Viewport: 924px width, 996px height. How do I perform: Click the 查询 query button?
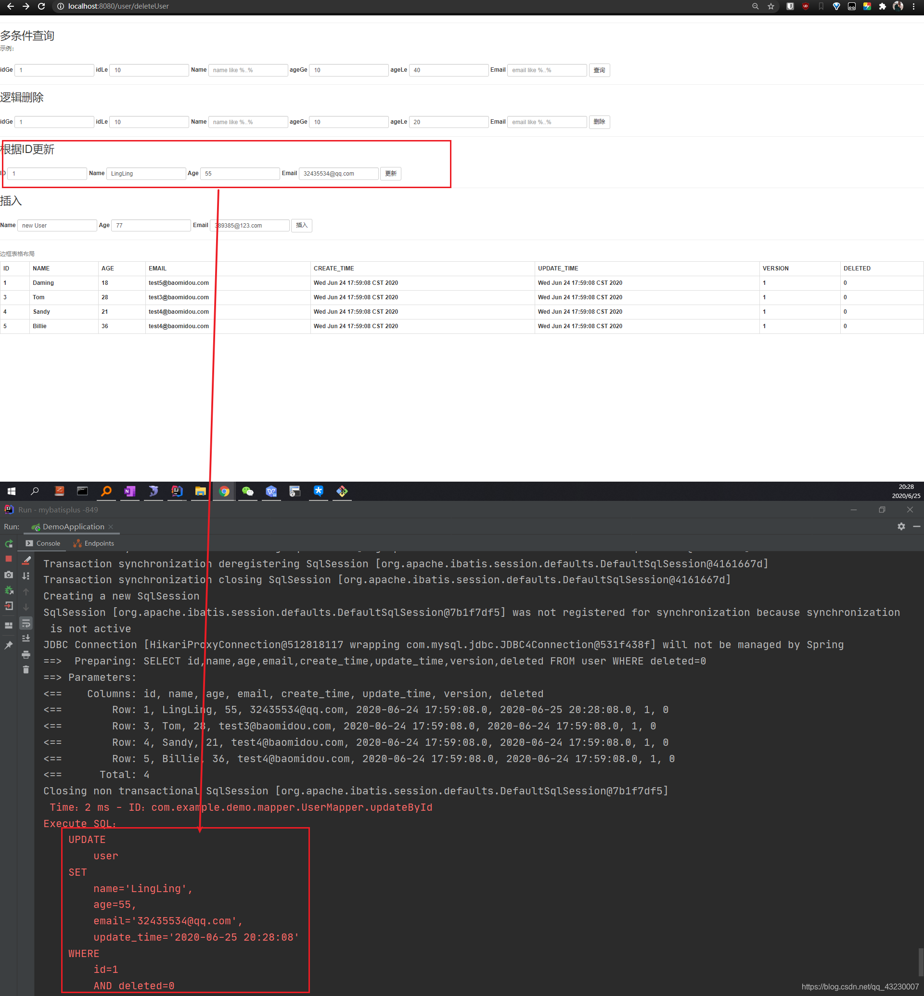[599, 70]
